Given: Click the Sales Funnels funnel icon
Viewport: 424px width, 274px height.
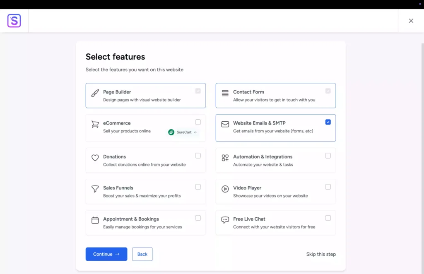Looking at the screenshot, I should (x=95, y=189).
